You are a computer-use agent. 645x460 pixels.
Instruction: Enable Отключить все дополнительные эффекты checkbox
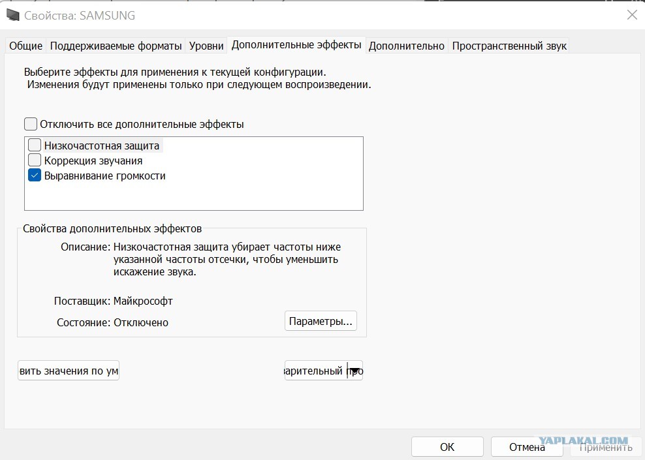click(31, 124)
